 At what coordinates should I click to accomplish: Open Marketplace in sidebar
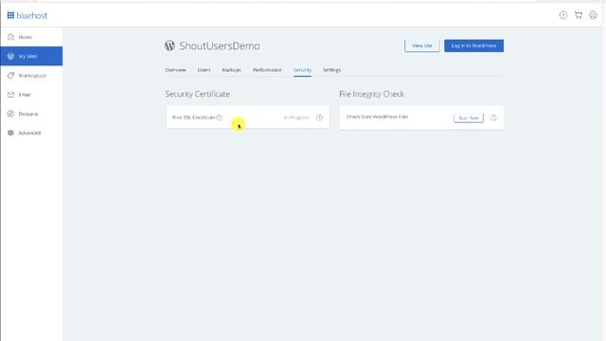click(31, 76)
